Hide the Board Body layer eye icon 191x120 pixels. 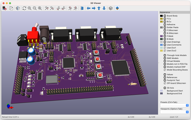[165, 16]
